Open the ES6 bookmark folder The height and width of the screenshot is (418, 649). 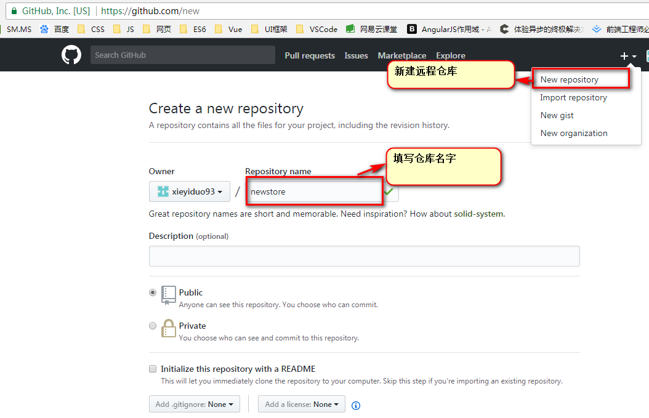193,29
